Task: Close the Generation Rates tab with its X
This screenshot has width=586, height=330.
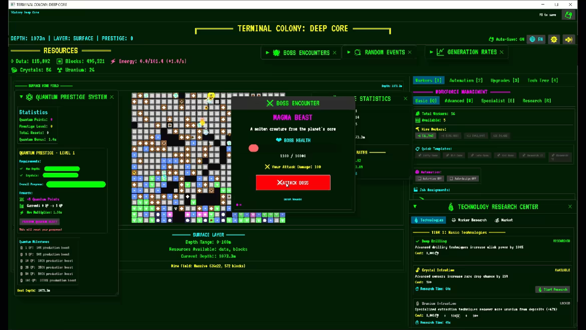Action: [501, 52]
